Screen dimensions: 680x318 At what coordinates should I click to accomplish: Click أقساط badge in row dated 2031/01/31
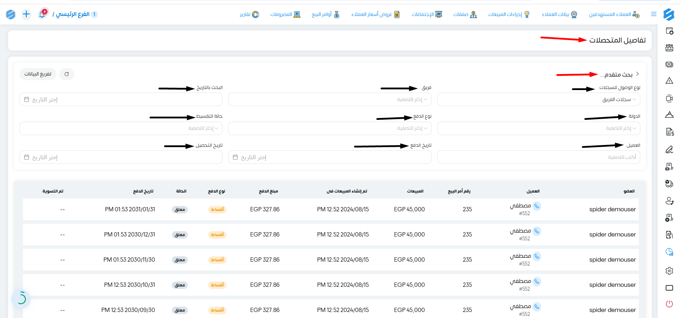(217, 210)
